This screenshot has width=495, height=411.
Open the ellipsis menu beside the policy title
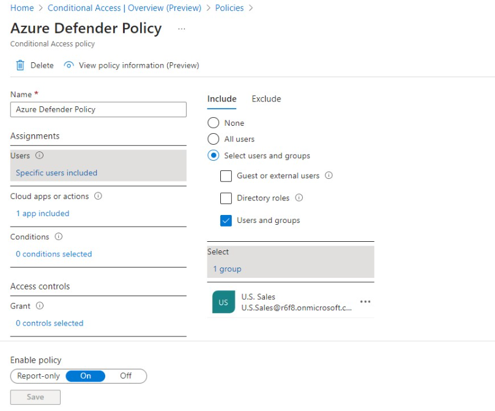click(x=182, y=29)
